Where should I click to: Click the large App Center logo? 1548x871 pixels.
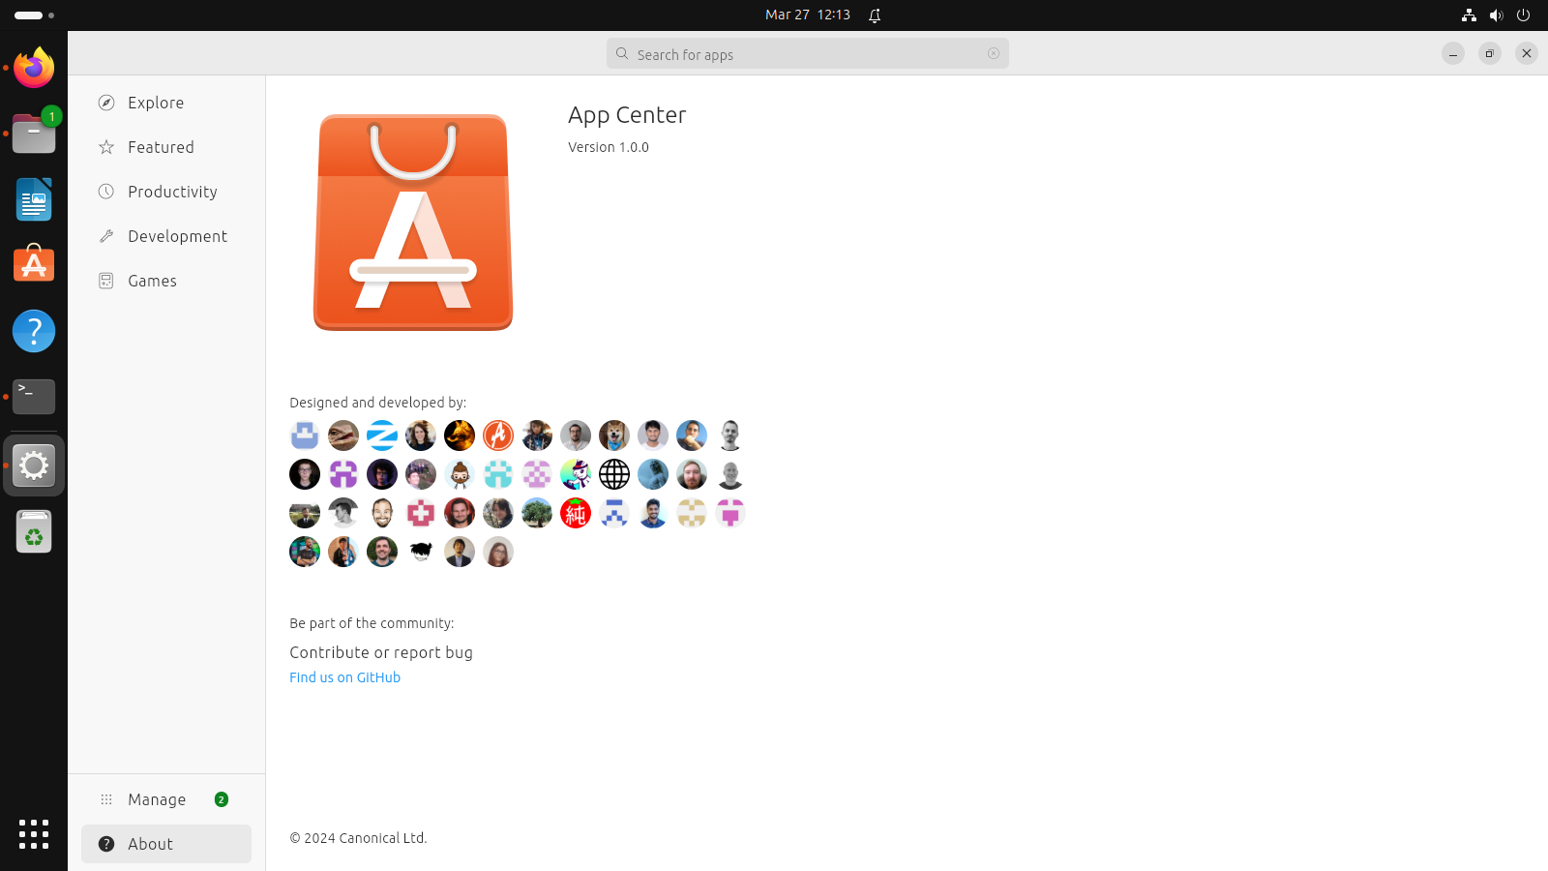(413, 223)
